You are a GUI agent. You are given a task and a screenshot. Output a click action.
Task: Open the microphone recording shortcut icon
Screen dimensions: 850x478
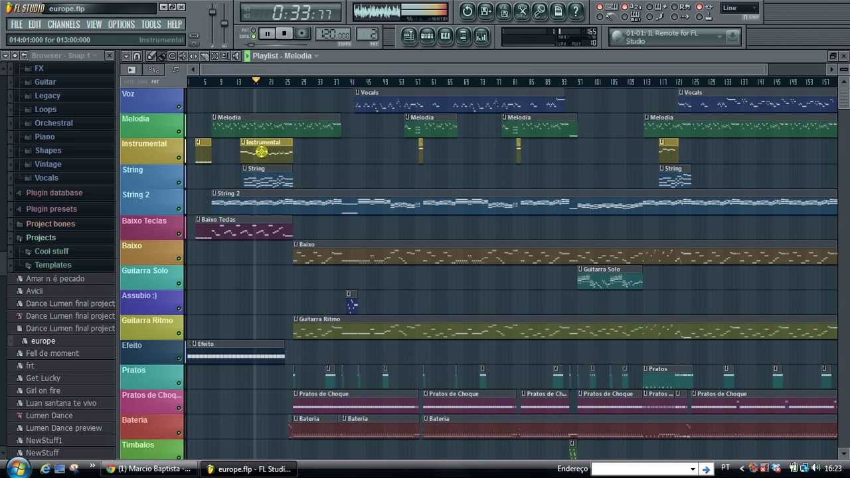point(539,11)
